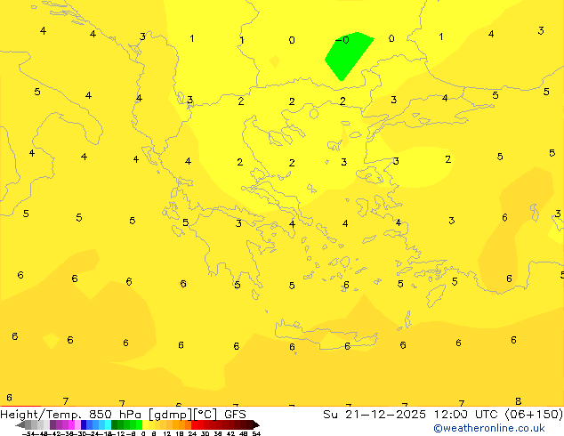Image resolution: width=564 pixels, height=436 pixels.
Task: Click the -0 temperature value on the map
Action: (342, 39)
